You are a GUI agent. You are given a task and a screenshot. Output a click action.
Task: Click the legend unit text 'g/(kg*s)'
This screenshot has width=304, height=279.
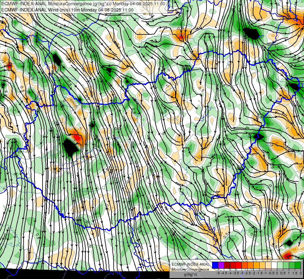tap(190, 275)
